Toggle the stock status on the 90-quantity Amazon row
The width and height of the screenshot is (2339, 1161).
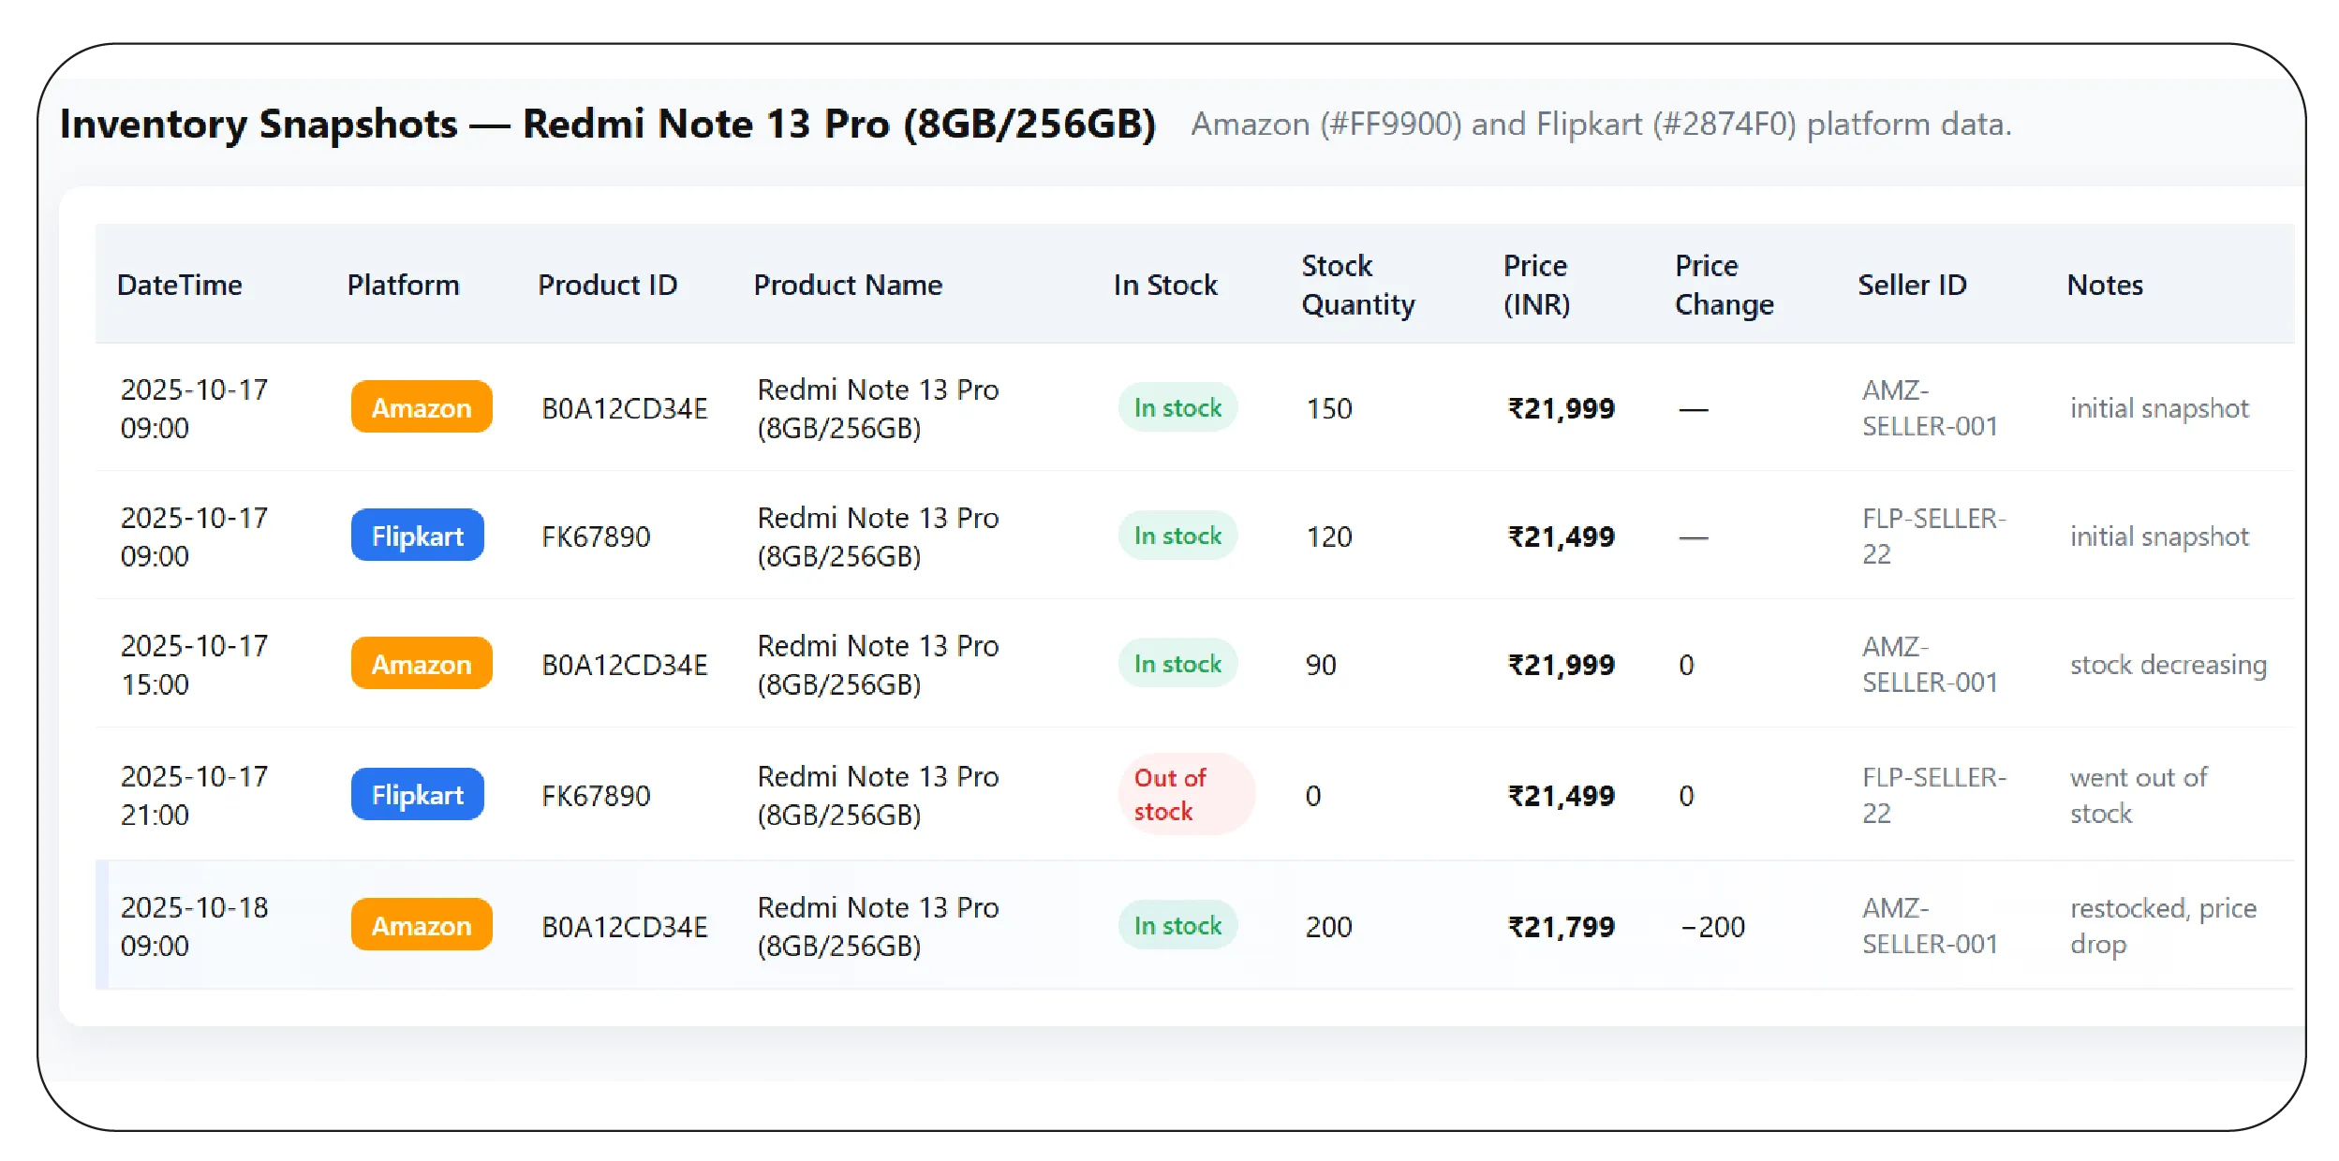click(1177, 664)
